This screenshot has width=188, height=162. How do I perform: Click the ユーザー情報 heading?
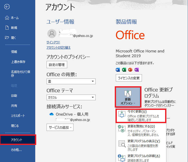(x=60, y=22)
